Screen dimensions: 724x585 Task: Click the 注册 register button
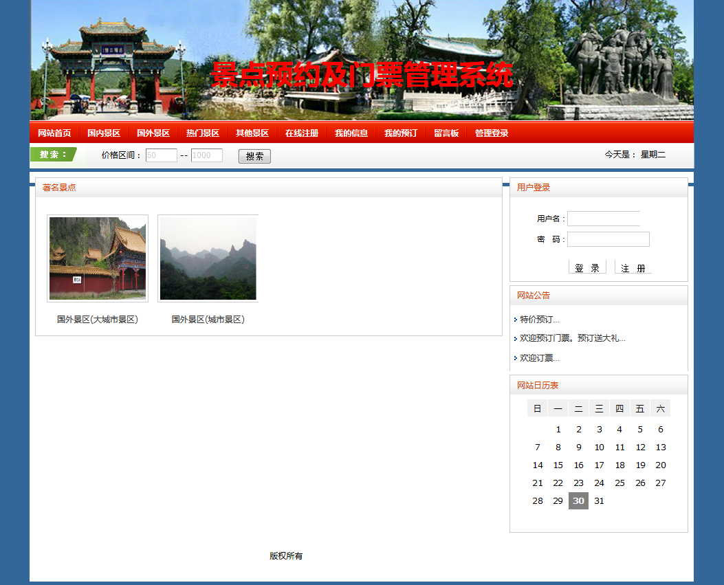click(x=633, y=267)
